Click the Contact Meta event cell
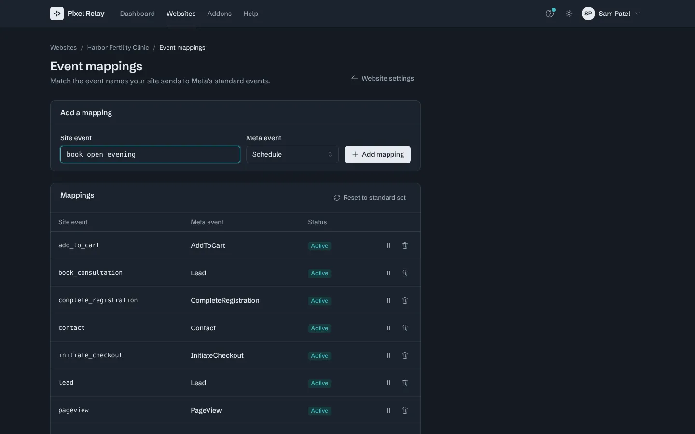Screen dimensions: 695x434 click(203, 328)
